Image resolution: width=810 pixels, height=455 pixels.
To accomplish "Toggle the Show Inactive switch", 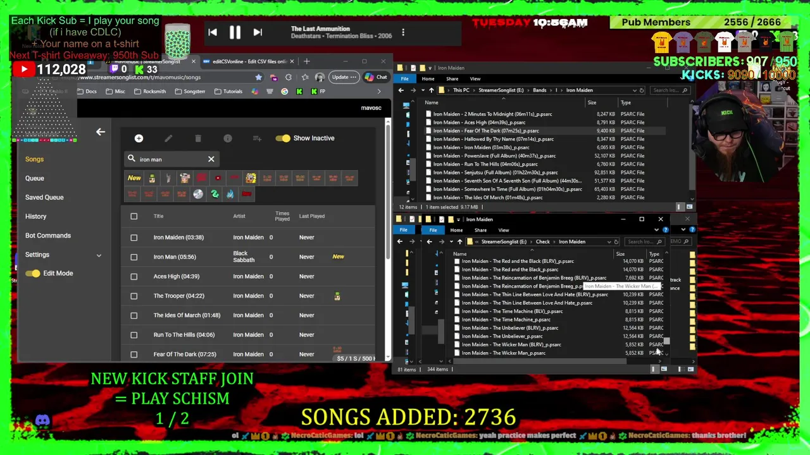I will (x=283, y=138).
